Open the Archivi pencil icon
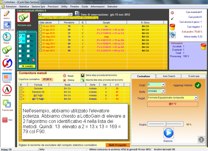The height and width of the screenshot is (151, 208). click(7, 14)
